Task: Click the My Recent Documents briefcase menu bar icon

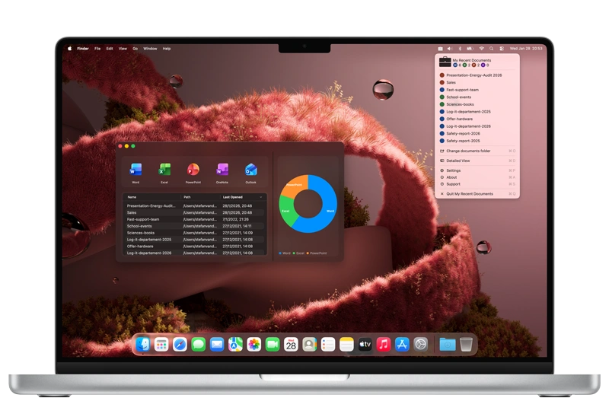Action: [438, 48]
